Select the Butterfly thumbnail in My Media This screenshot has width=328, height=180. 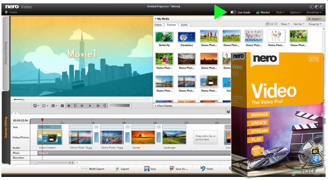pyautogui.click(x=164, y=38)
